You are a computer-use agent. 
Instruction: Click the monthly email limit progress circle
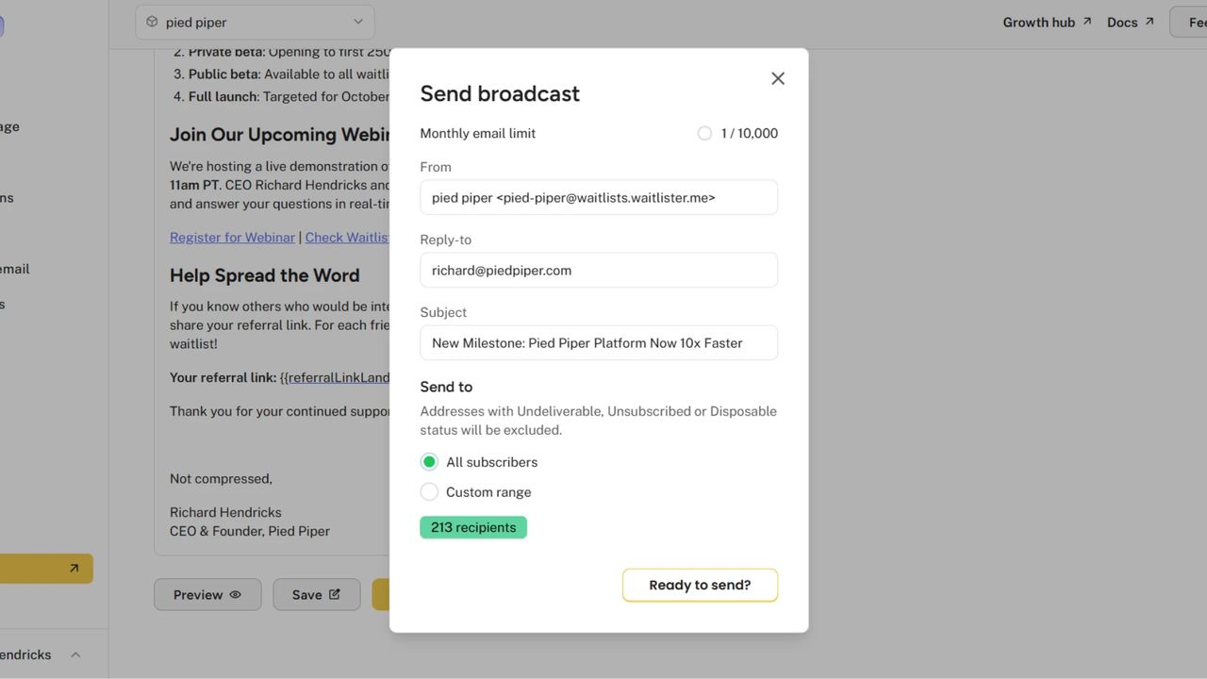[704, 133]
